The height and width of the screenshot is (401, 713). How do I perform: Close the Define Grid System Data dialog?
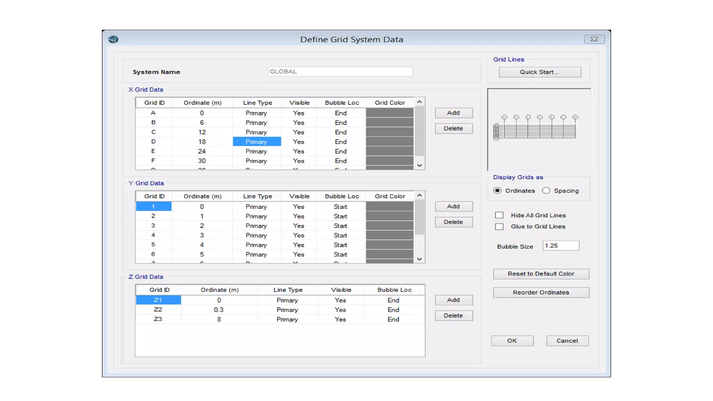pyautogui.click(x=594, y=39)
